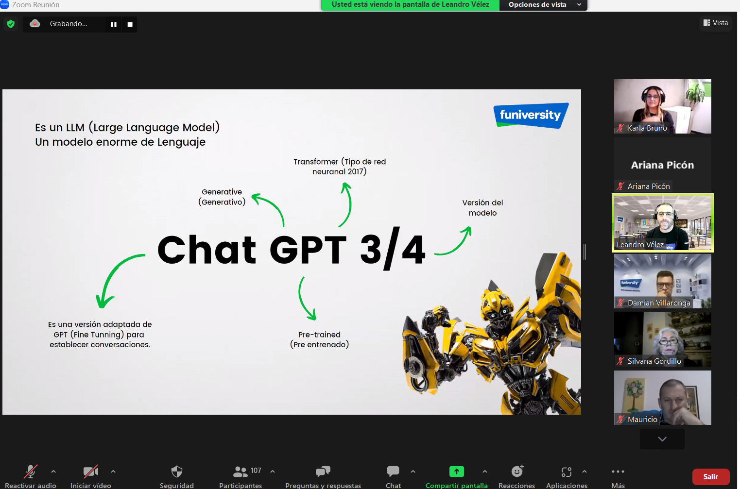Expand the Aplicaciones options arrow
This screenshot has width=740, height=489.
(585, 472)
